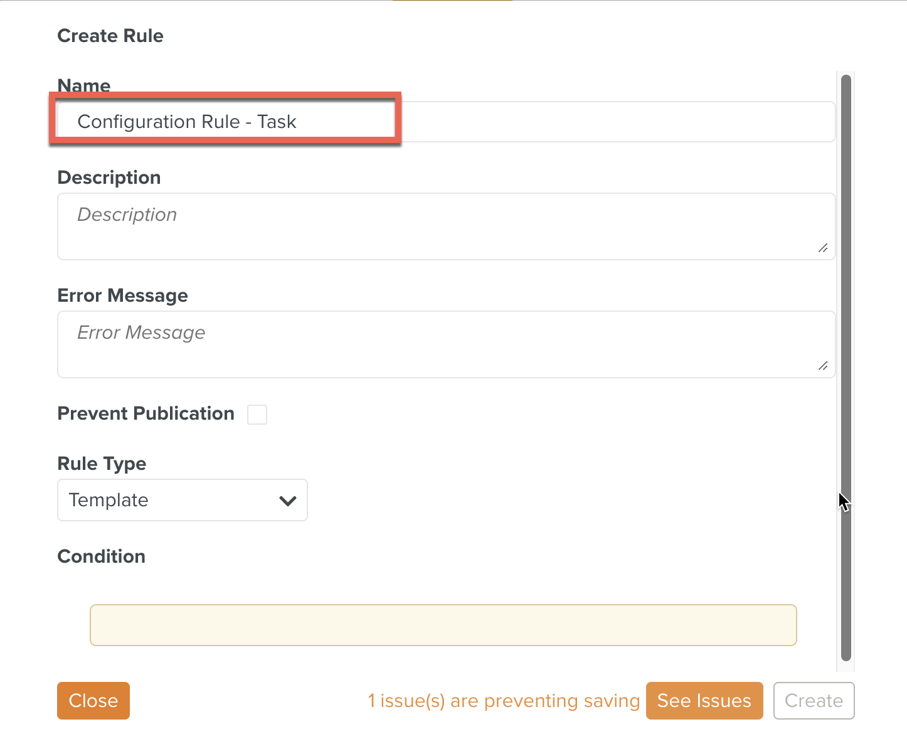
Task: Click the Name field label
Action: click(83, 85)
